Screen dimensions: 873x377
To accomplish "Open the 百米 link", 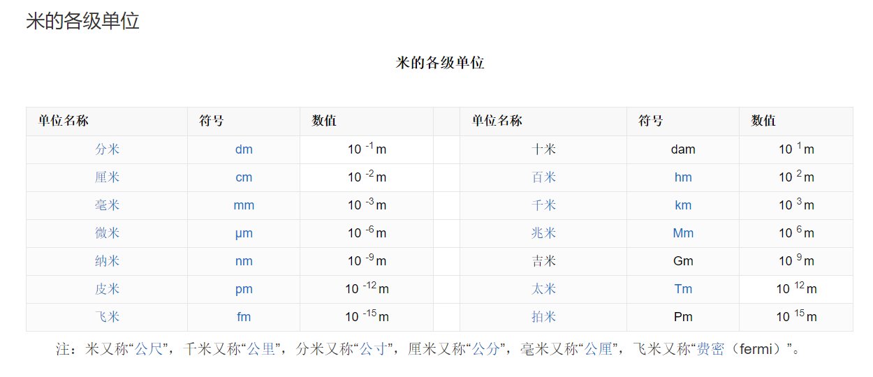I will (x=543, y=177).
